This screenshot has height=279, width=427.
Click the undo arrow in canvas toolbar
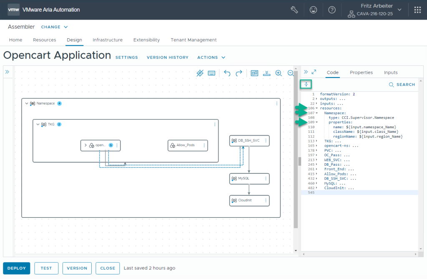227,73
